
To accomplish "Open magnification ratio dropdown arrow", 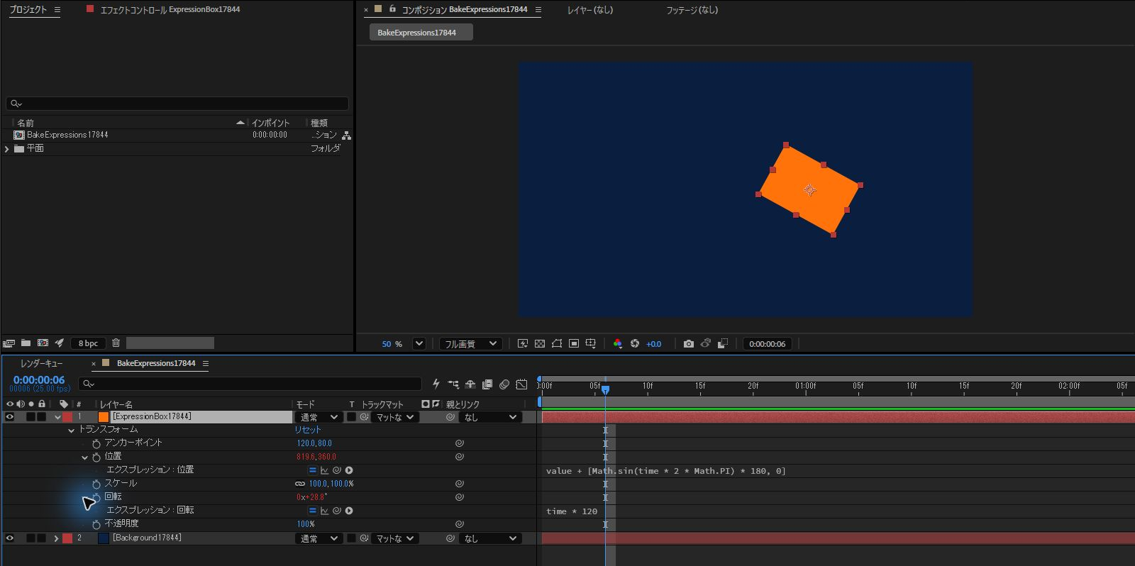I will pos(419,344).
